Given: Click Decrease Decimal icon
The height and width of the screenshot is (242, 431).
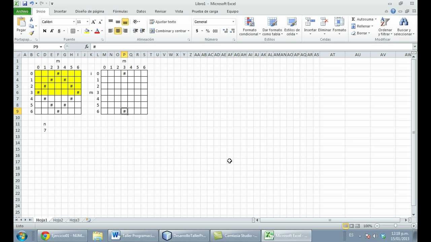Looking at the screenshot, I should click(232, 31).
